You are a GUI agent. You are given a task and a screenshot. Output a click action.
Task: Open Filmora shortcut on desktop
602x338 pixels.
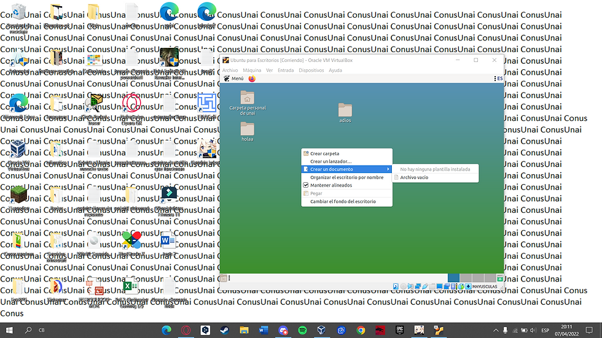tap(169, 194)
